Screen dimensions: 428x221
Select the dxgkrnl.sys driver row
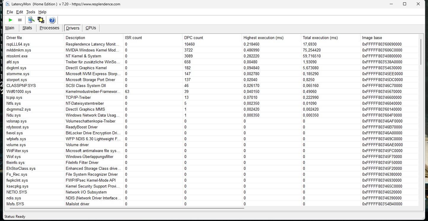click(212, 68)
